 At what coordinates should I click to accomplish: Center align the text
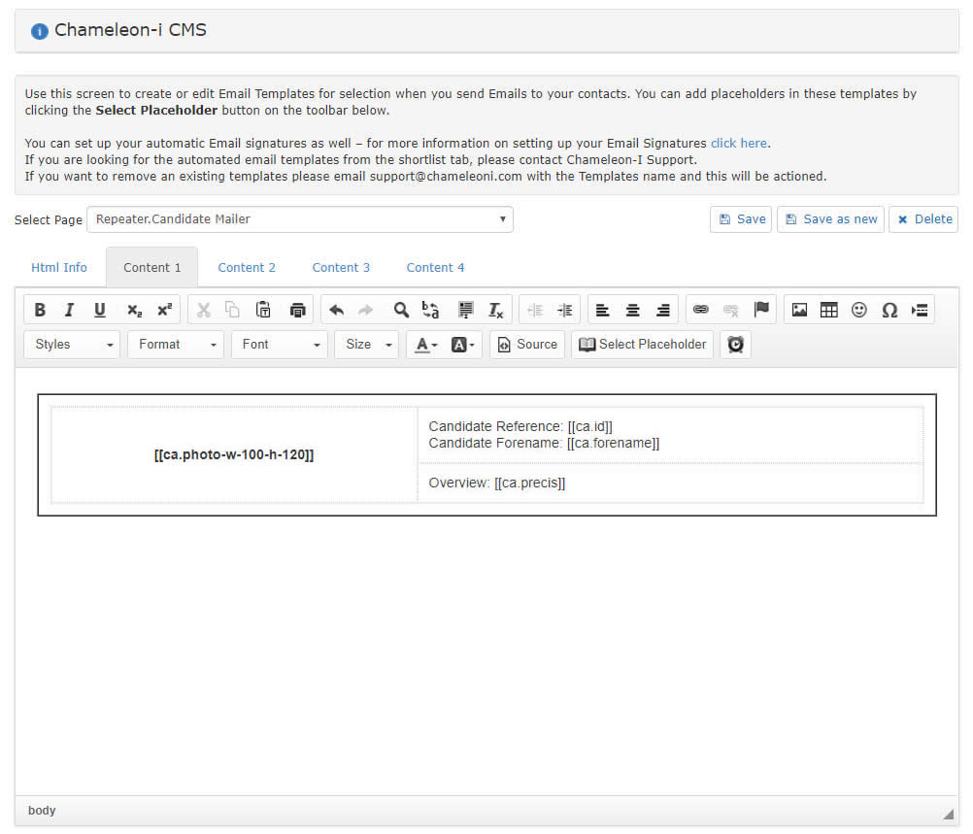633,311
